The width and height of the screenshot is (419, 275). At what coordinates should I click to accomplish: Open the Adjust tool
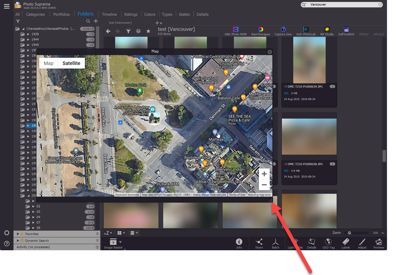[362, 243]
